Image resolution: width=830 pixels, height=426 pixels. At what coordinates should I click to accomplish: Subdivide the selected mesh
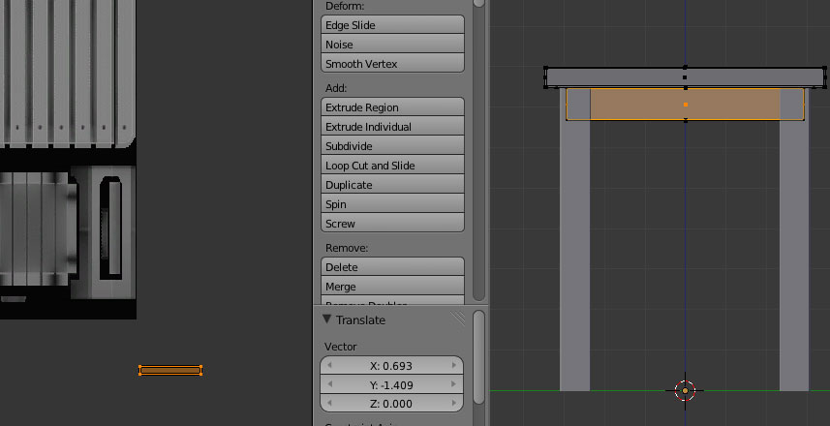[x=391, y=146]
